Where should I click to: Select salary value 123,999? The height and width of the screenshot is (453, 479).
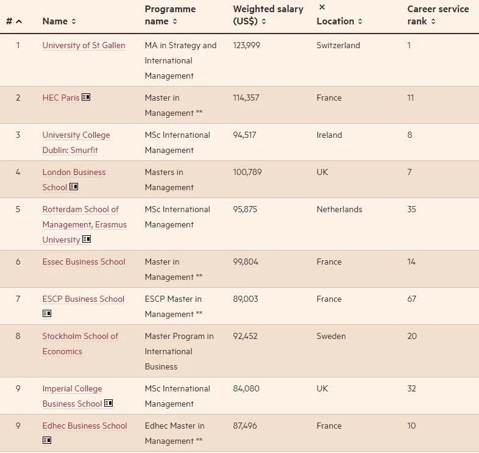(247, 45)
